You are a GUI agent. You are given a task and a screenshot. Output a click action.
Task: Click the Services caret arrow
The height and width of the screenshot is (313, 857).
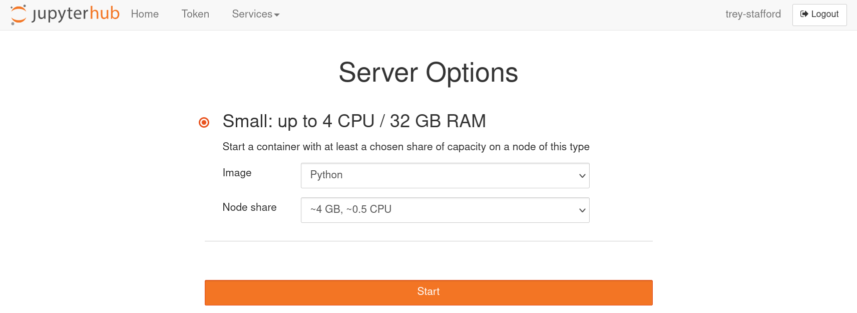click(277, 15)
